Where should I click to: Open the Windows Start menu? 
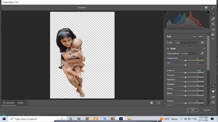click(4, 119)
